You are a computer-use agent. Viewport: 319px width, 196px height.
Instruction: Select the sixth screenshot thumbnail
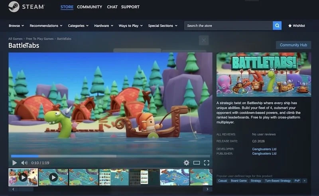[175, 177]
